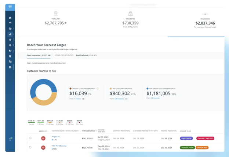Click the download arrow sidebar icon
Image resolution: width=229 pixels, height=157 pixels.
(x=10, y=40)
